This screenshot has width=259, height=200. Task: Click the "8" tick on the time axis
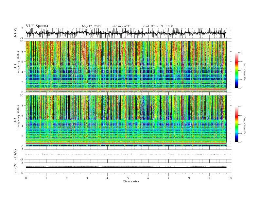coord(189,178)
